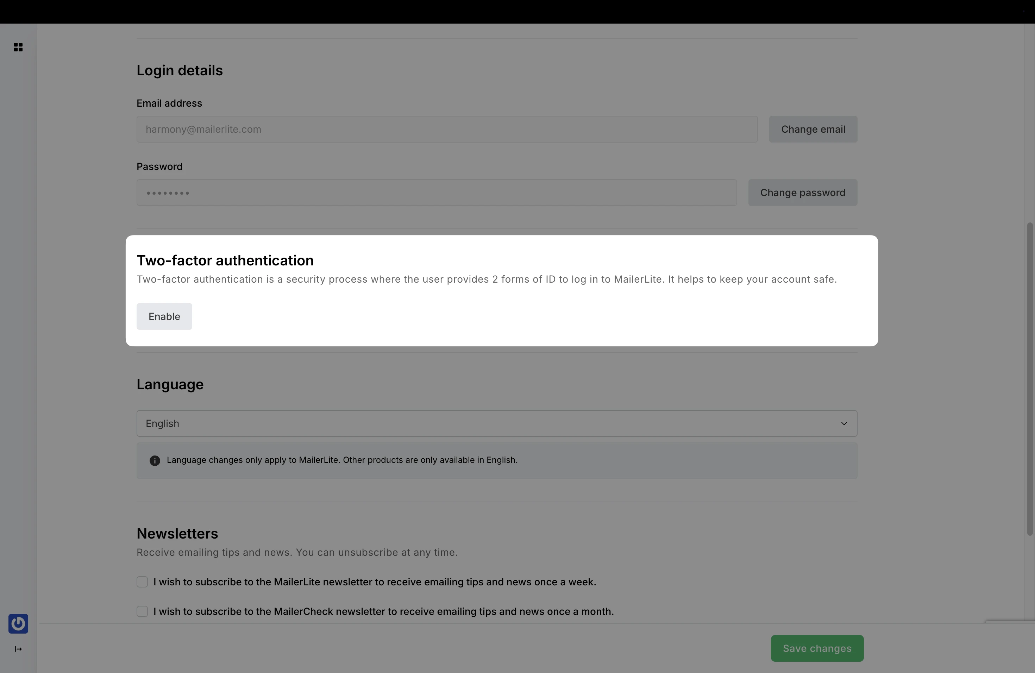The width and height of the screenshot is (1035, 673).
Task: Click the chevron arrow of the language selector
Action: [x=843, y=423]
